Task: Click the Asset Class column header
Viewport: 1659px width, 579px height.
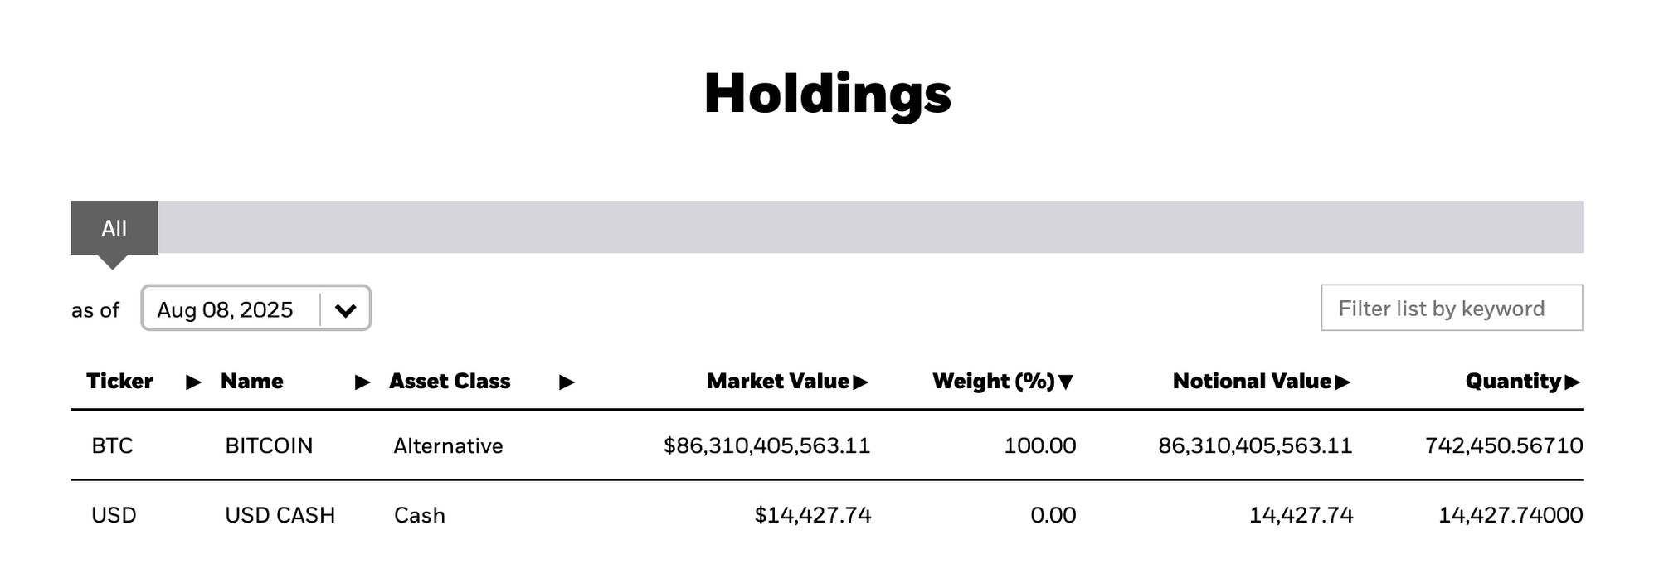Action: point(450,382)
